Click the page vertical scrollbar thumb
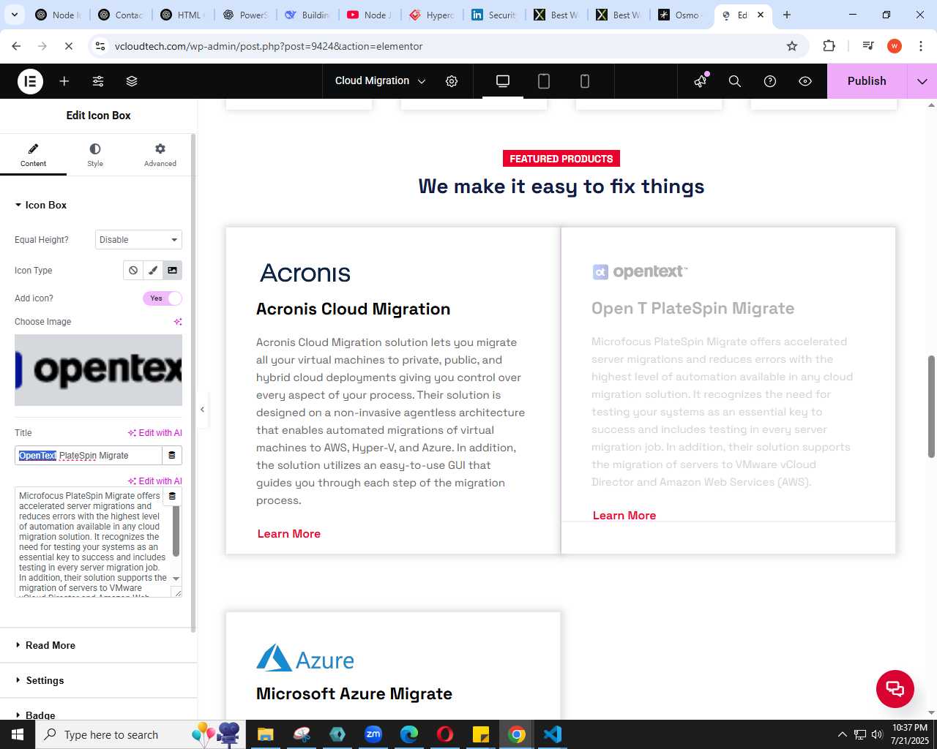The width and height of the screenshot is (937, 749). click(931, 407)
